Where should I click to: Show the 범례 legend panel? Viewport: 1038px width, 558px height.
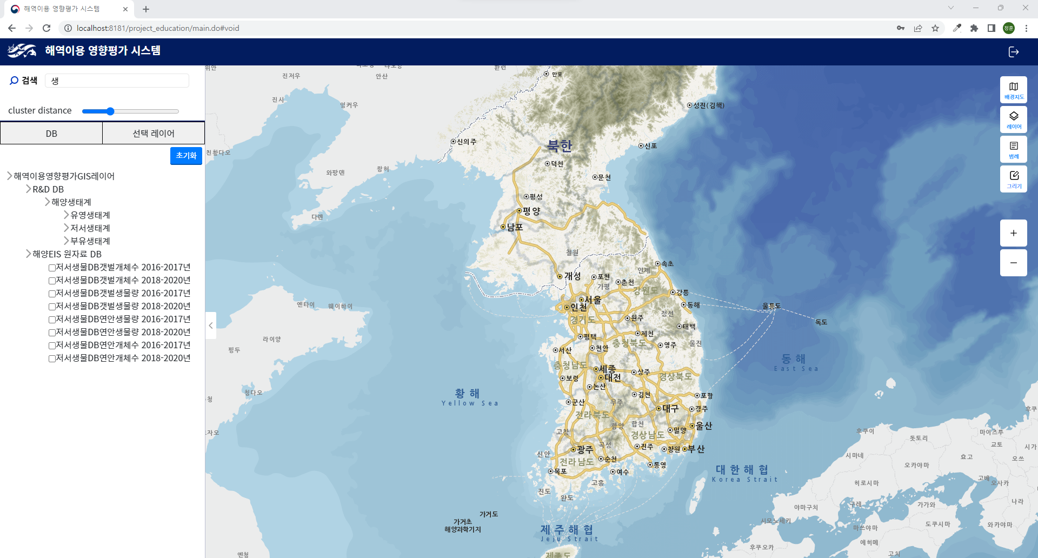coord(1013,149)
